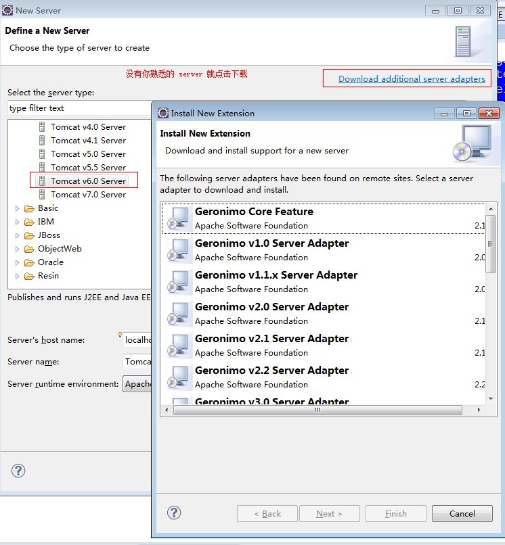Select Geronimo v1.1.x Server Adapter entry
This screenshot has height=545, width=505.
323,282
